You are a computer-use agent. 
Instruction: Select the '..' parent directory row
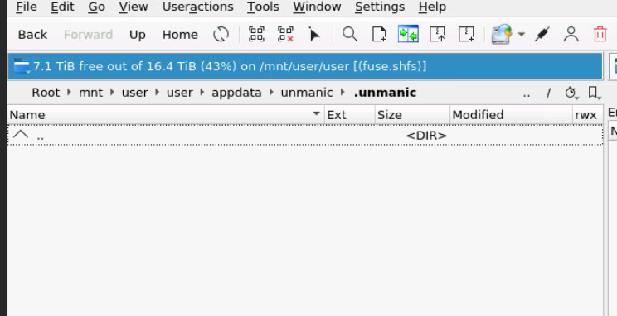(305, 135)
